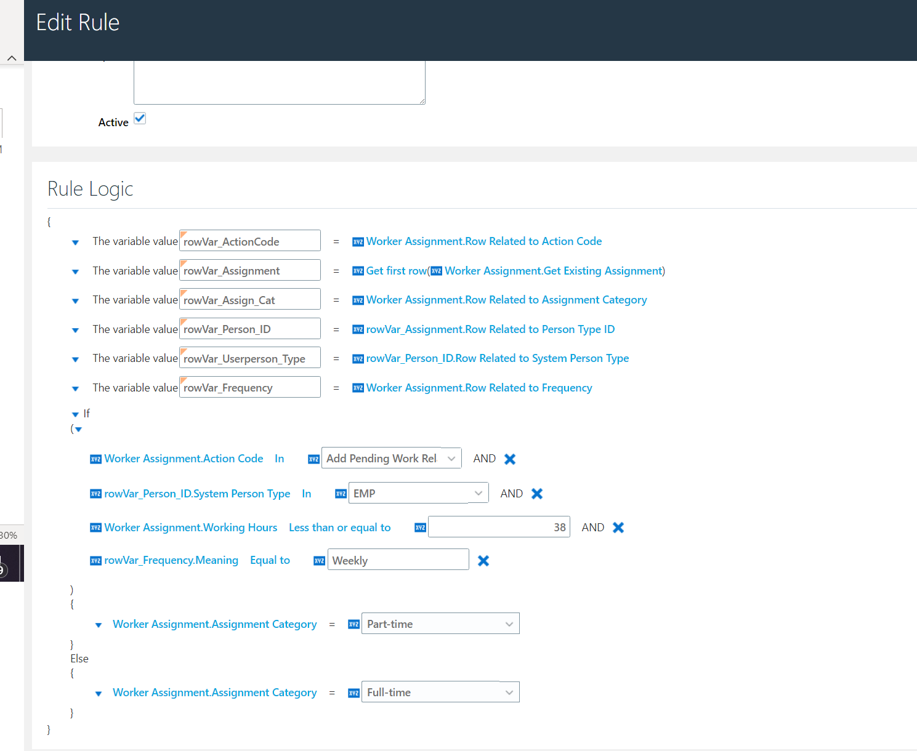Open the Full-time assignment category dropdown

[440, 692]
